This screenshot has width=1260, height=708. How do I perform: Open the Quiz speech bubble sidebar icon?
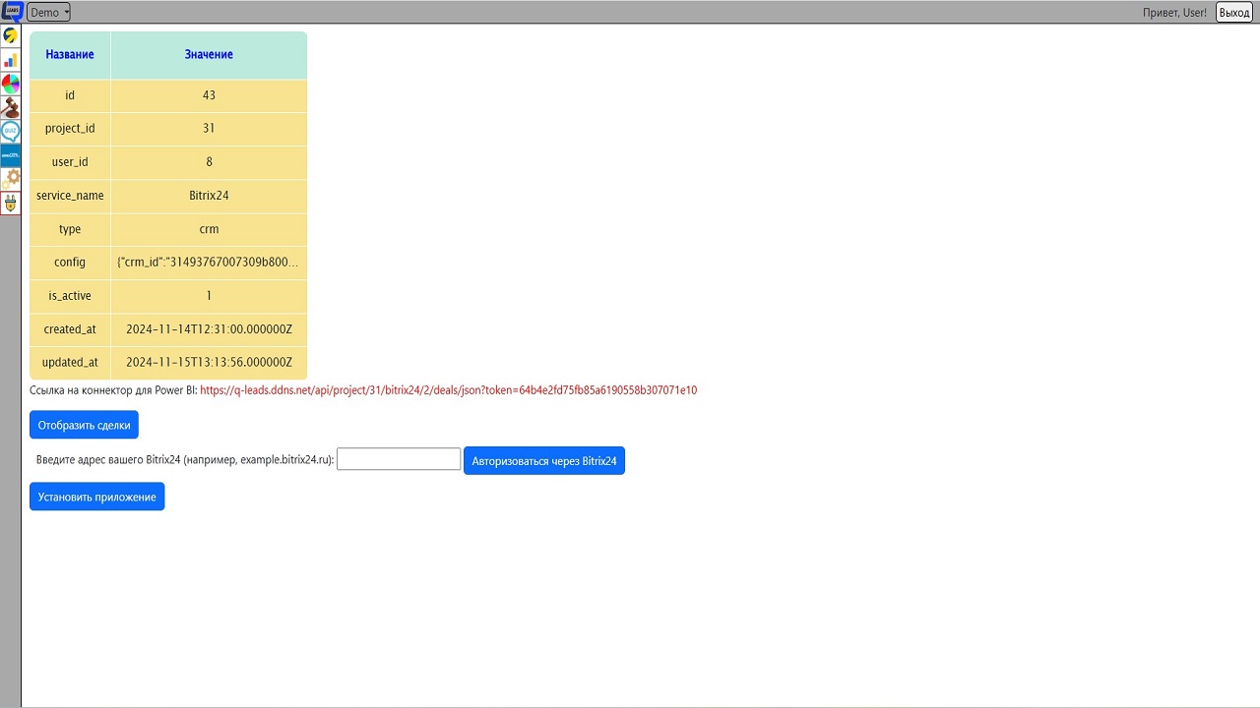coord(11,131)
